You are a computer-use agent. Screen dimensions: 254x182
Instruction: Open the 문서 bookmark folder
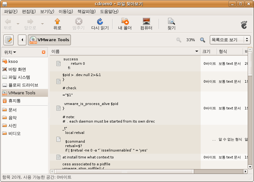click(25, 110)
